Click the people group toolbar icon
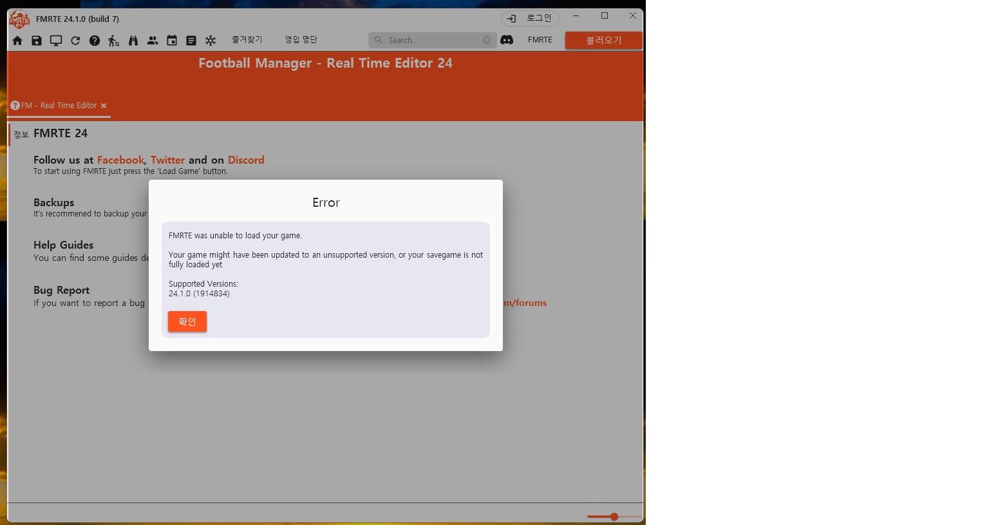This screenshot has width=989, height=525. [153, 41]
